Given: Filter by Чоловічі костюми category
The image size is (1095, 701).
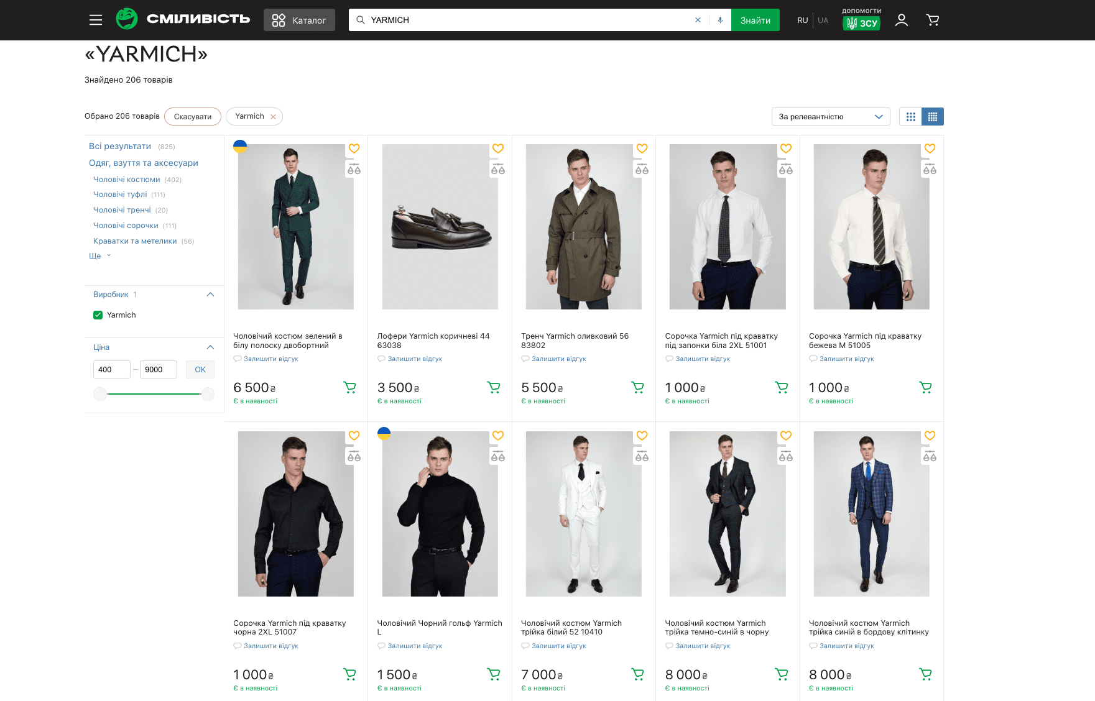Looking at the screenshot, I should 127,180.
